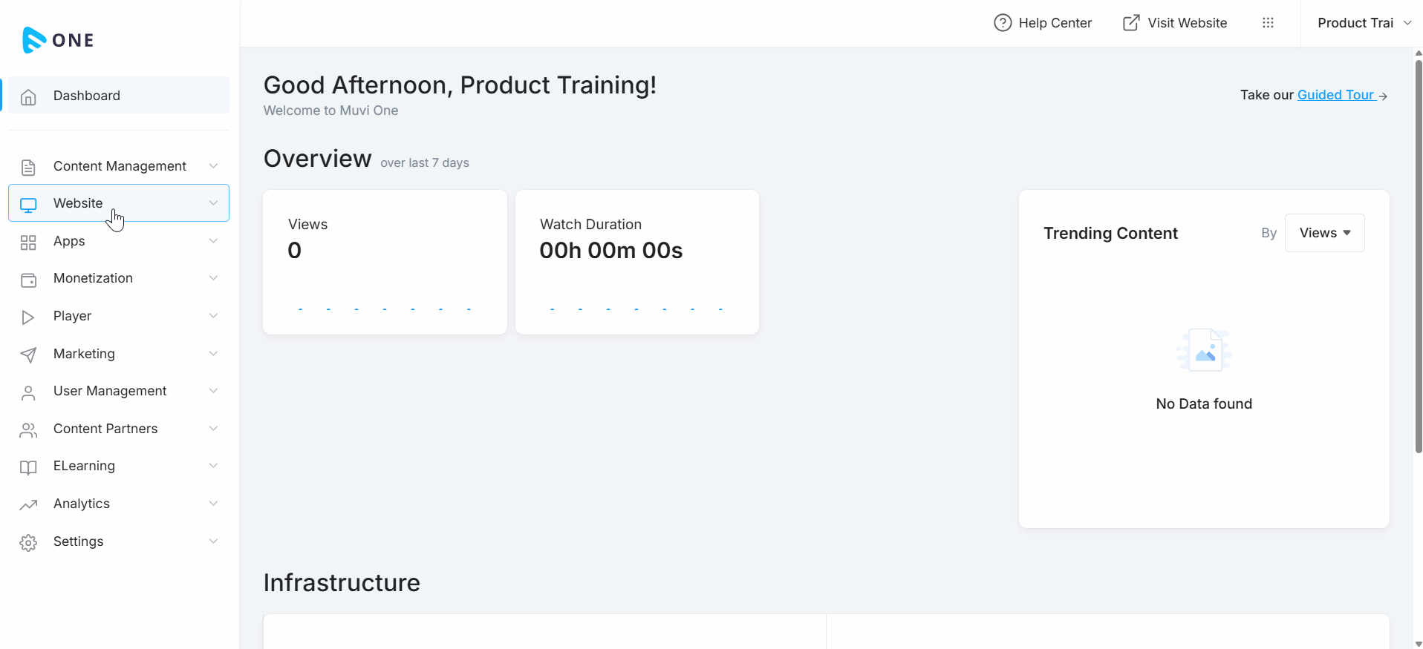The width and height of the screenshot is (1423, 649).
Task: Open the Guided Tour link
Action: click(x=1335, y=95)
